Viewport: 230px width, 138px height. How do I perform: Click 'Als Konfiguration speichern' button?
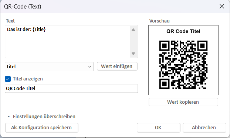pos(42,128)
